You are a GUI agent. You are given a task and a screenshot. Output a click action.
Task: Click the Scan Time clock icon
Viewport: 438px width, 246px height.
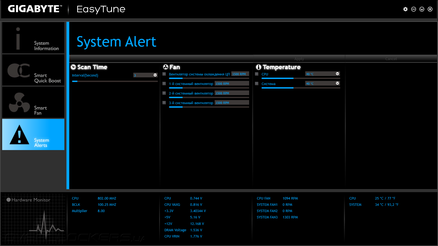click(73, 67)
